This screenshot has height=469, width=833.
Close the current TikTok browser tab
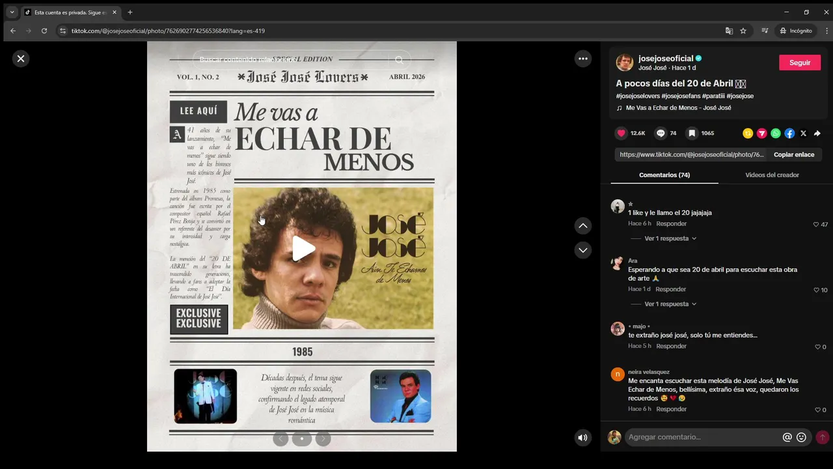coord(115,12)
